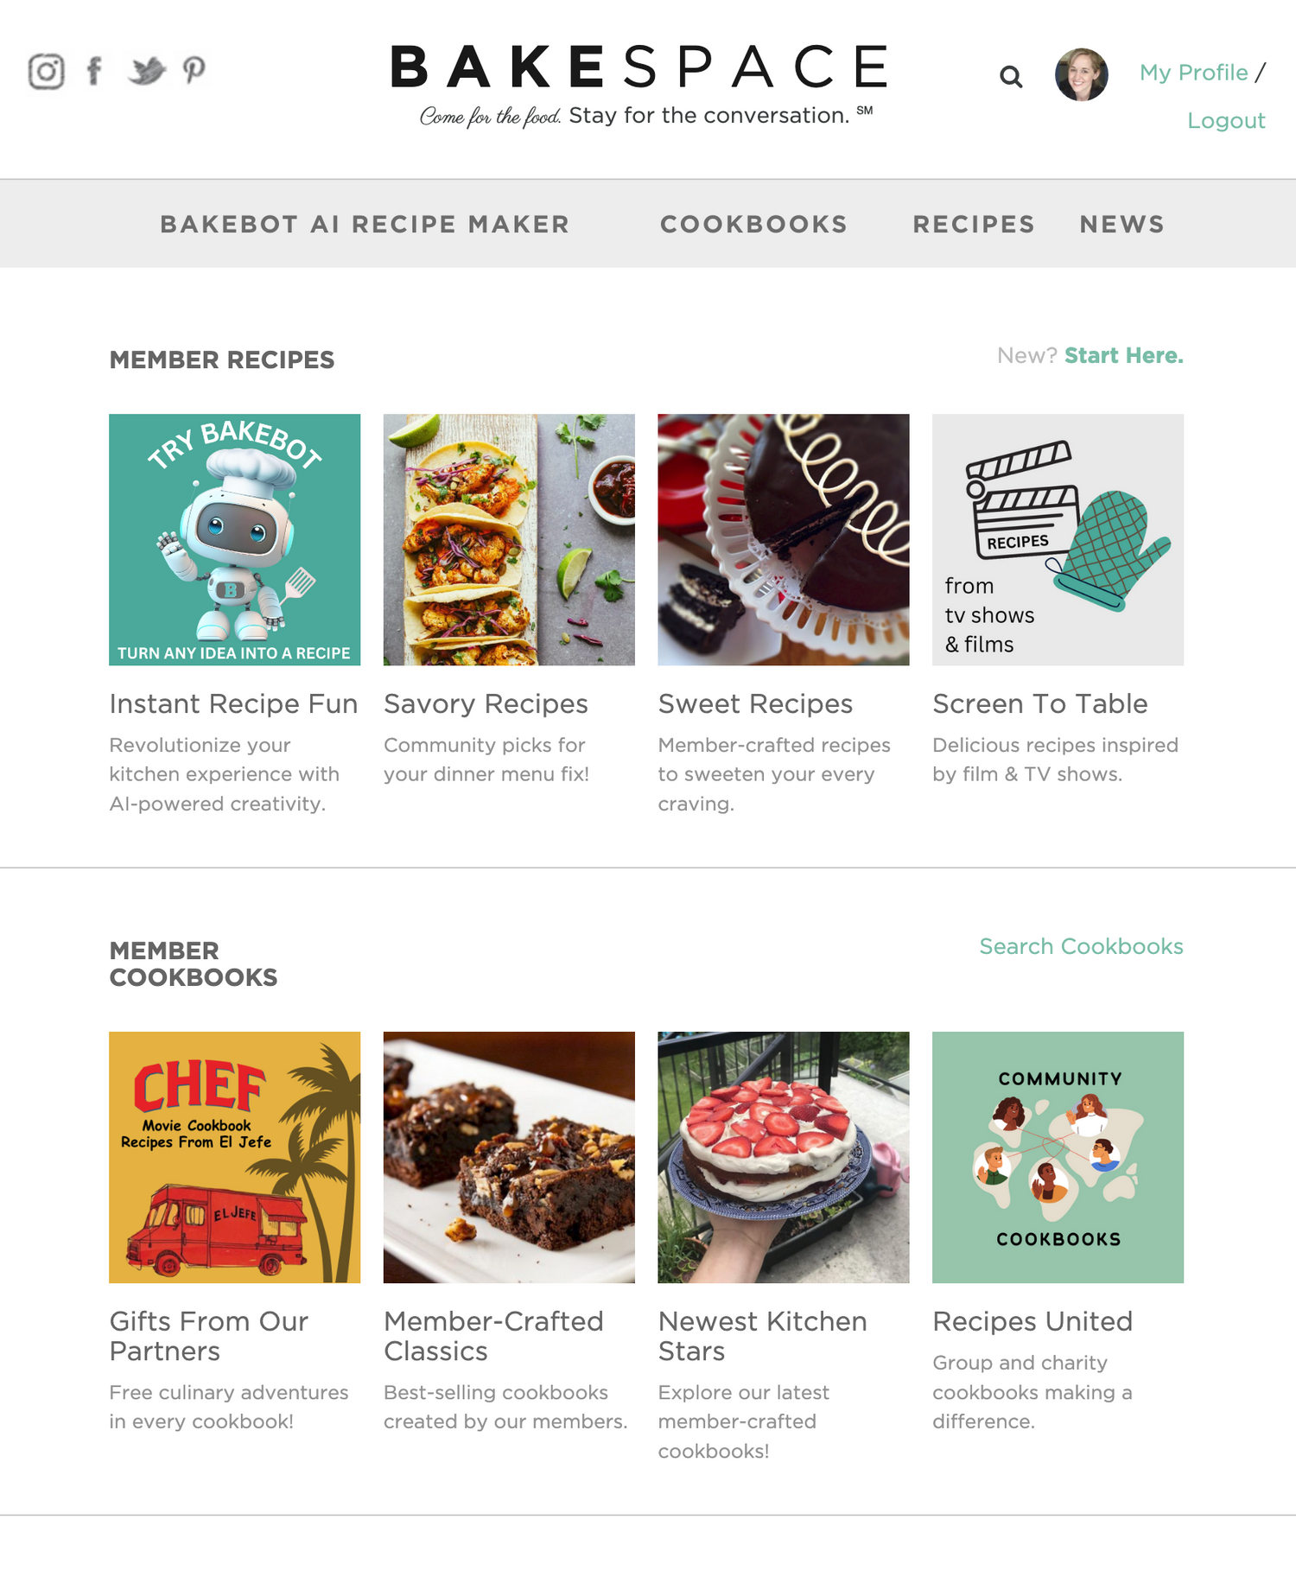Go to the Recipes menu item
This screenshot has width=1296, height=1583.
(974, 224)
